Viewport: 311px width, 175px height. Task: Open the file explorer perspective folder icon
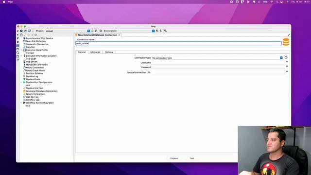tap(17, 49)
